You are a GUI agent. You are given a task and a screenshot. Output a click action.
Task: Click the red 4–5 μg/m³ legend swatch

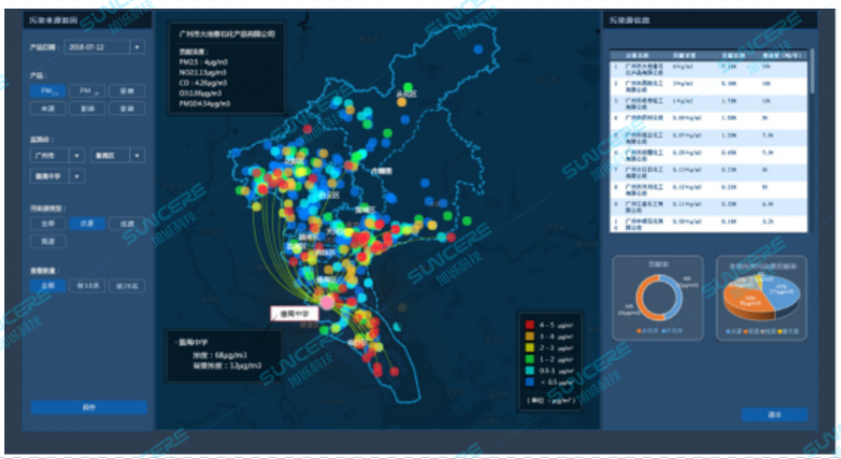[x=527, y=323]
